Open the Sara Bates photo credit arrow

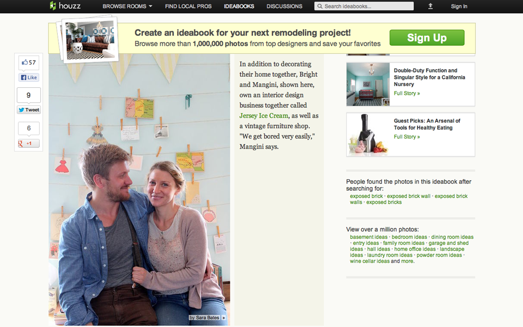click(x=223, y=318)
